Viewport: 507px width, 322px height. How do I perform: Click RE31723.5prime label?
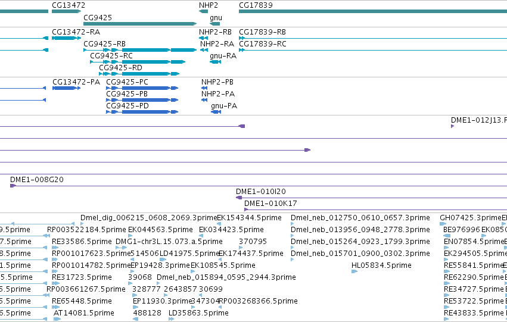82,277
